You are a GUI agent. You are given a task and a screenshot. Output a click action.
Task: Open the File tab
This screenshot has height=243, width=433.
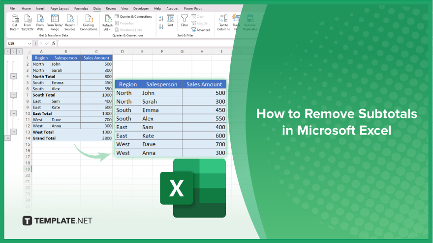tap(12, 8)
